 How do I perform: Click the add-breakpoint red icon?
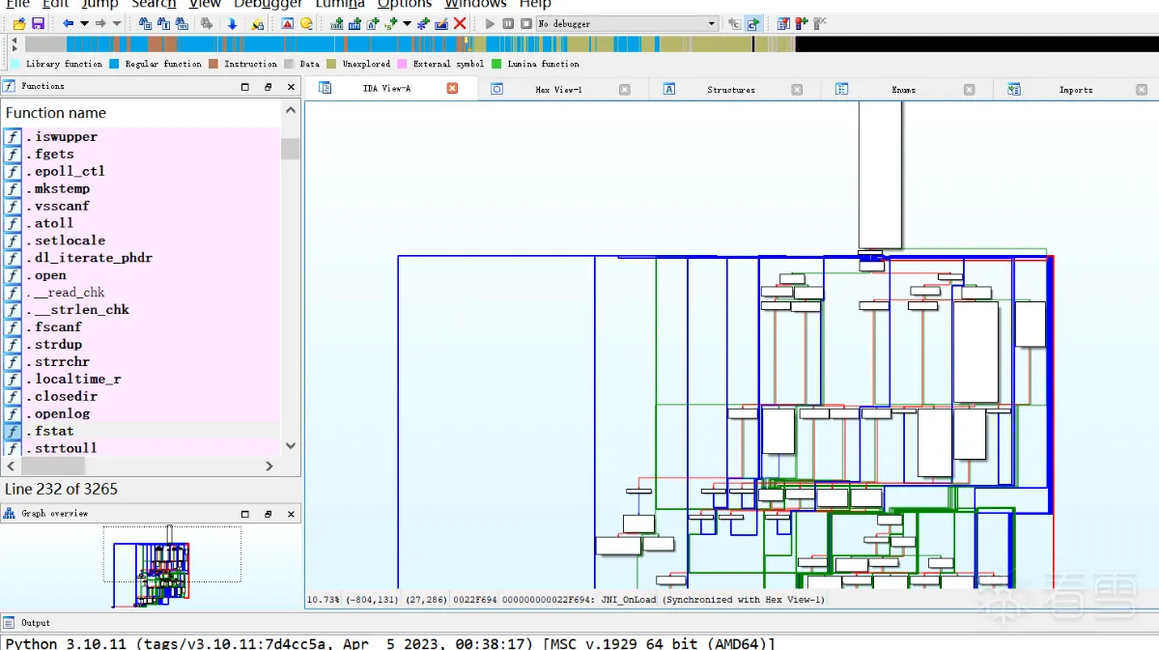pos(802,23)
